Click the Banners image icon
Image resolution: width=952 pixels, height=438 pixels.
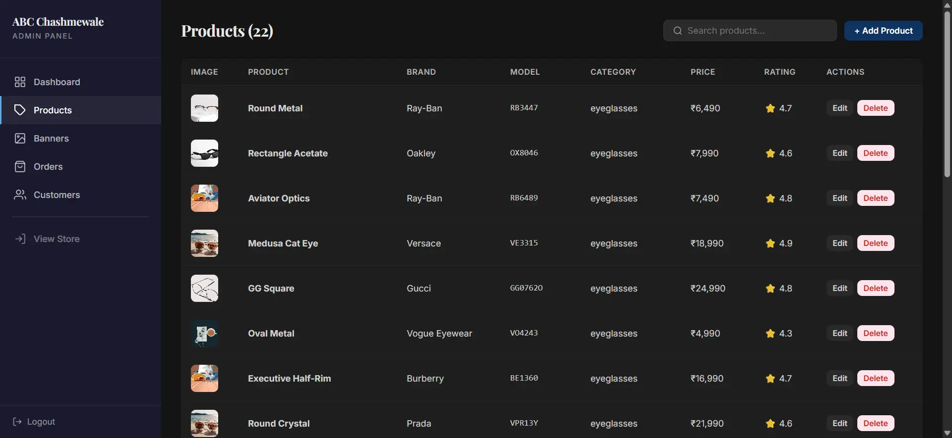[20, 139]
